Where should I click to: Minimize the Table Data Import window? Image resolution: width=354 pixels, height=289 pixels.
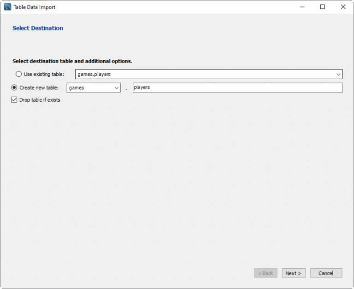pyautogui.click(x=302, y=7)
